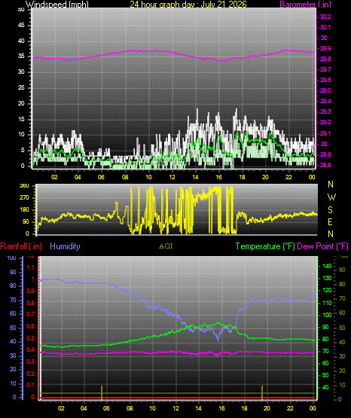Screen dimensions: 351x418
Task: Select the Temperature (°F) legend label
Action: tap(265, 246)
